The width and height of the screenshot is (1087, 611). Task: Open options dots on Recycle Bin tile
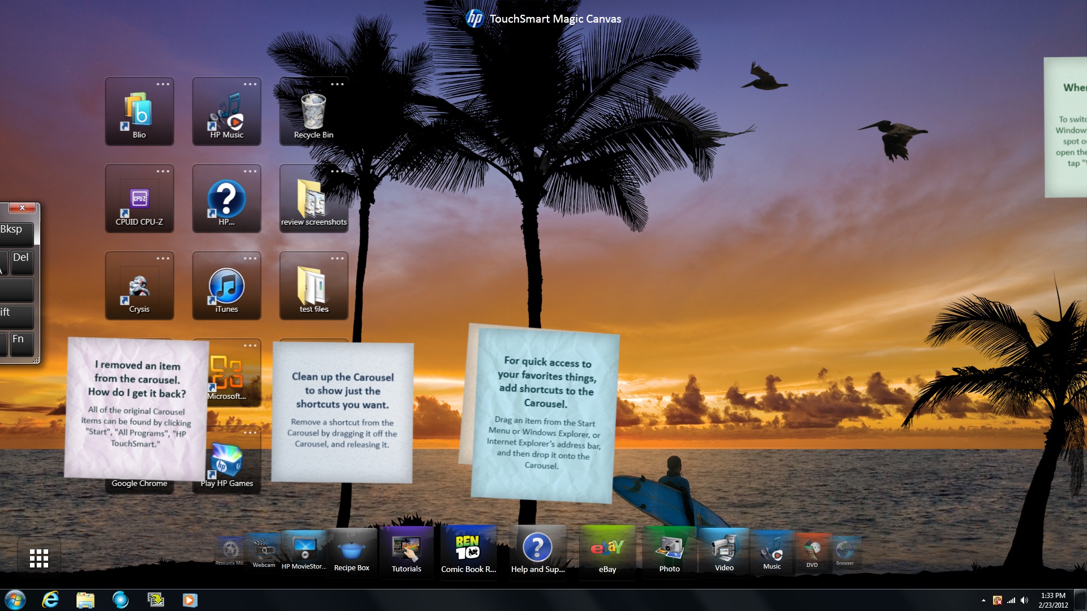coord(337,84)
